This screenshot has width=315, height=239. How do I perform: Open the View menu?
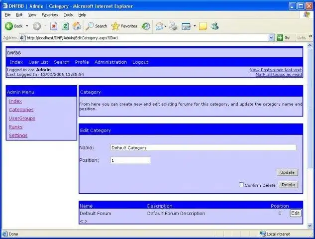[x=32, y=14]
